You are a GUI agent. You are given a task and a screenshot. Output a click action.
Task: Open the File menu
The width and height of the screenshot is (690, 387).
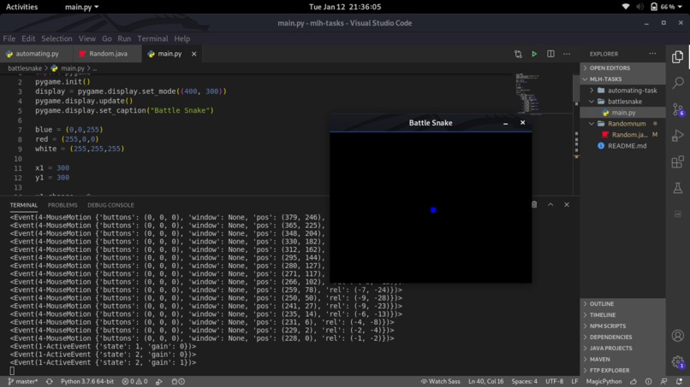pos(9,38)
